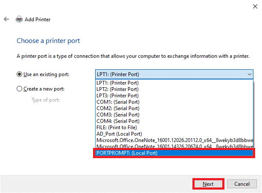This screenshot has width=262, height=193.
Task: Choose LPT1: (Printer Port) from list
Action: tap(118, 83)
